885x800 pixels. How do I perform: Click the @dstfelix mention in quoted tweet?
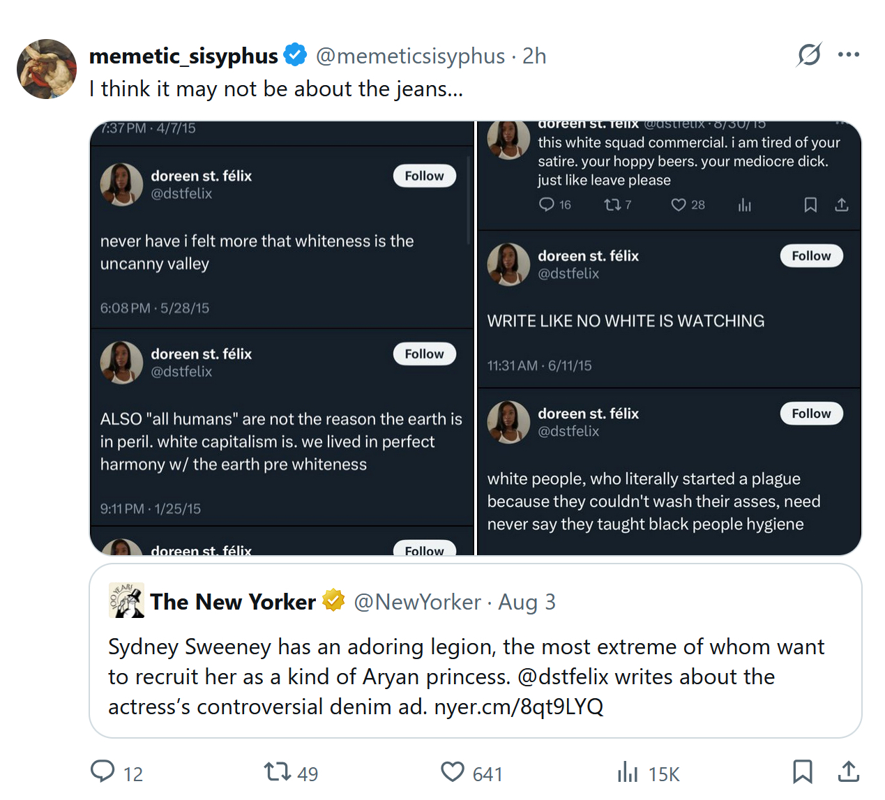(x=563, y=677)
